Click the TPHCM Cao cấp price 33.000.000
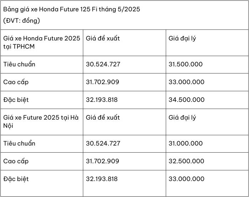 (x=186, y=82)
